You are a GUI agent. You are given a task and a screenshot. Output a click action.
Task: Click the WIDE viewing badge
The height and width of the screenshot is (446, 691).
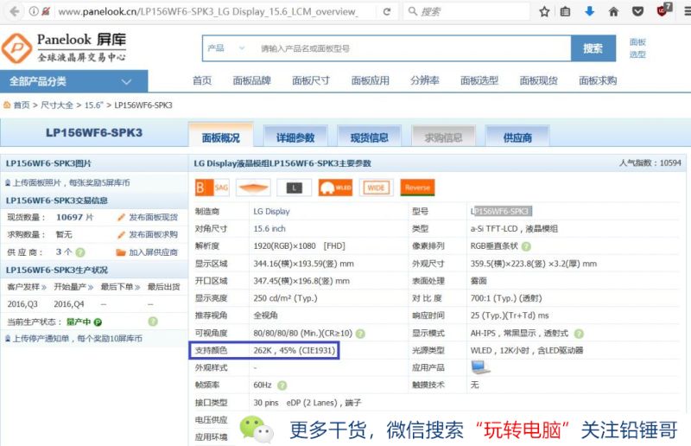click(x=377, y=188)
